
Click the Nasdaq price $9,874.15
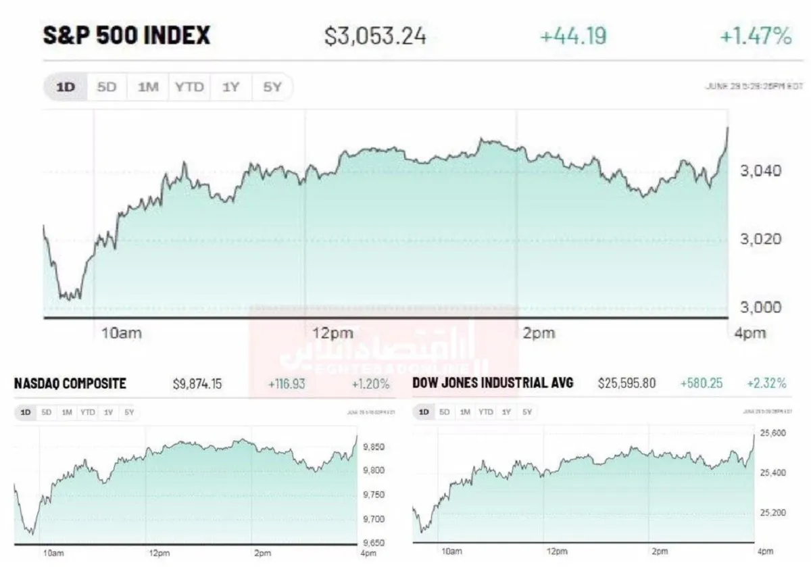coord(197,384)
